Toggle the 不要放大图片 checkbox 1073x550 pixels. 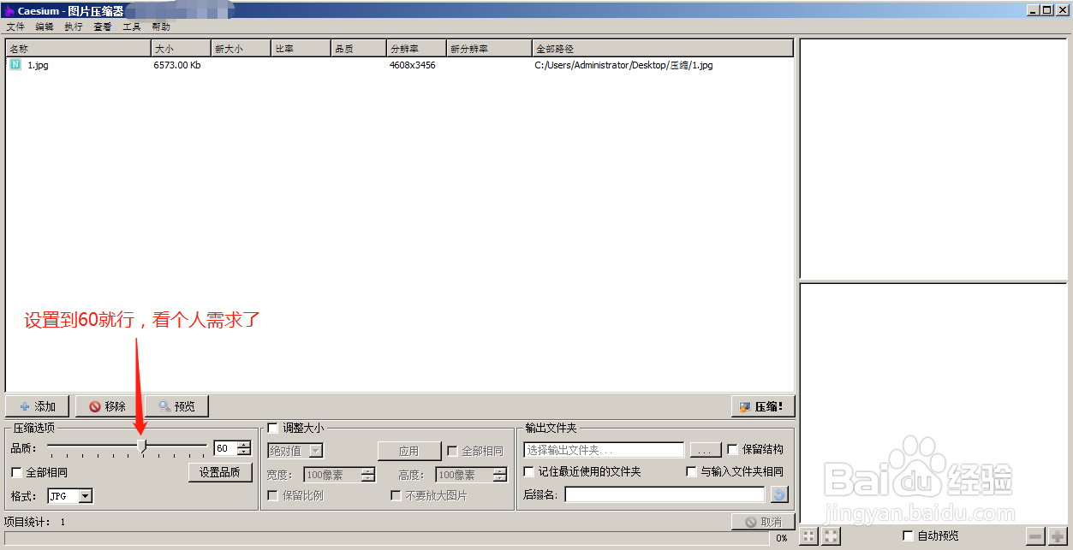coord(396,495)
